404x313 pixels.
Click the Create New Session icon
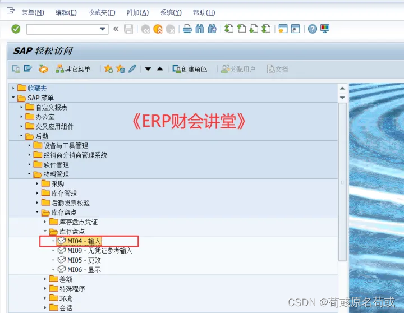coord(283,29)
